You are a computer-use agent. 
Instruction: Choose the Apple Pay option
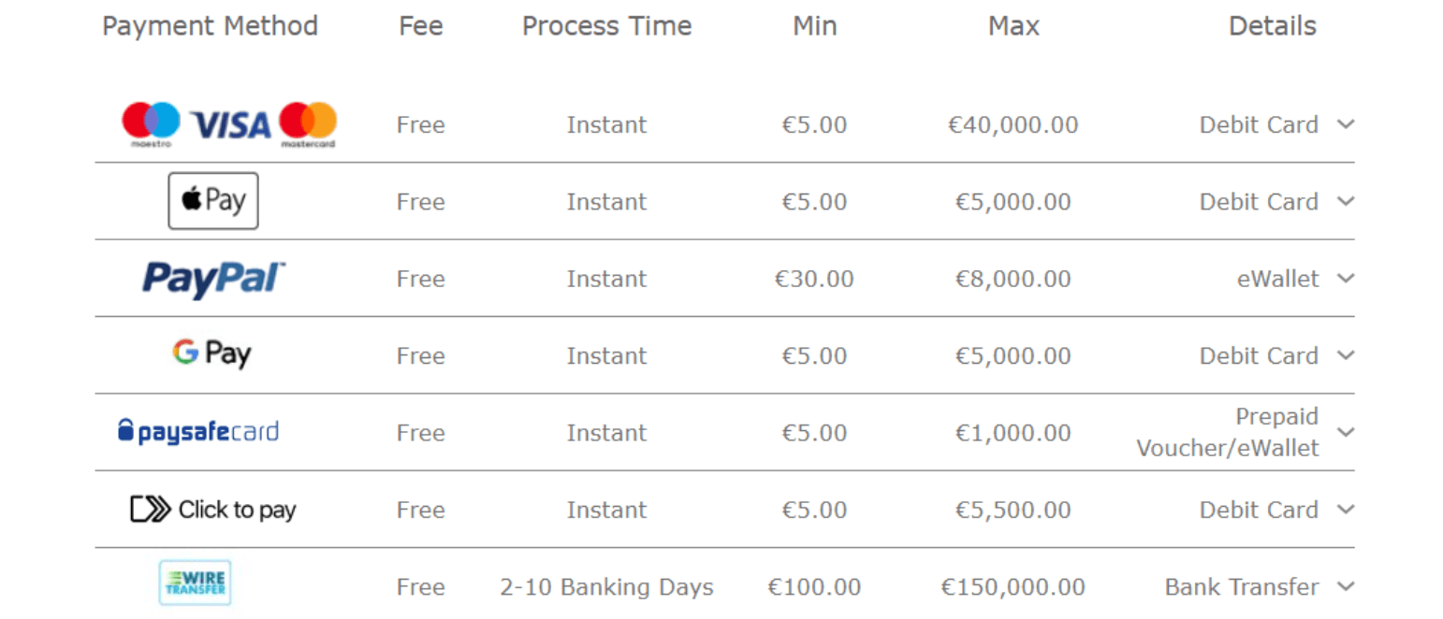(212, 200)
